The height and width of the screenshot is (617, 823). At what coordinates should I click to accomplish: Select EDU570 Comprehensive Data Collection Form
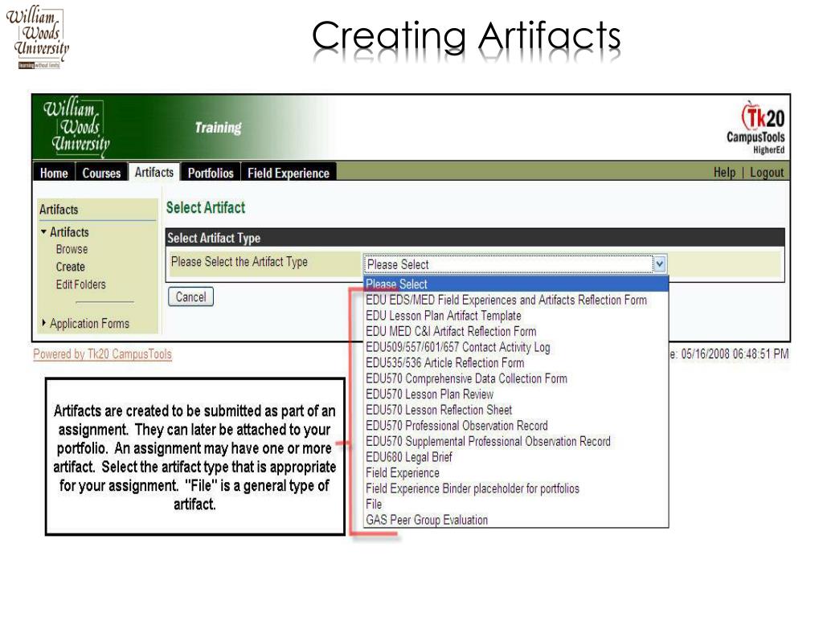point(516,378)
